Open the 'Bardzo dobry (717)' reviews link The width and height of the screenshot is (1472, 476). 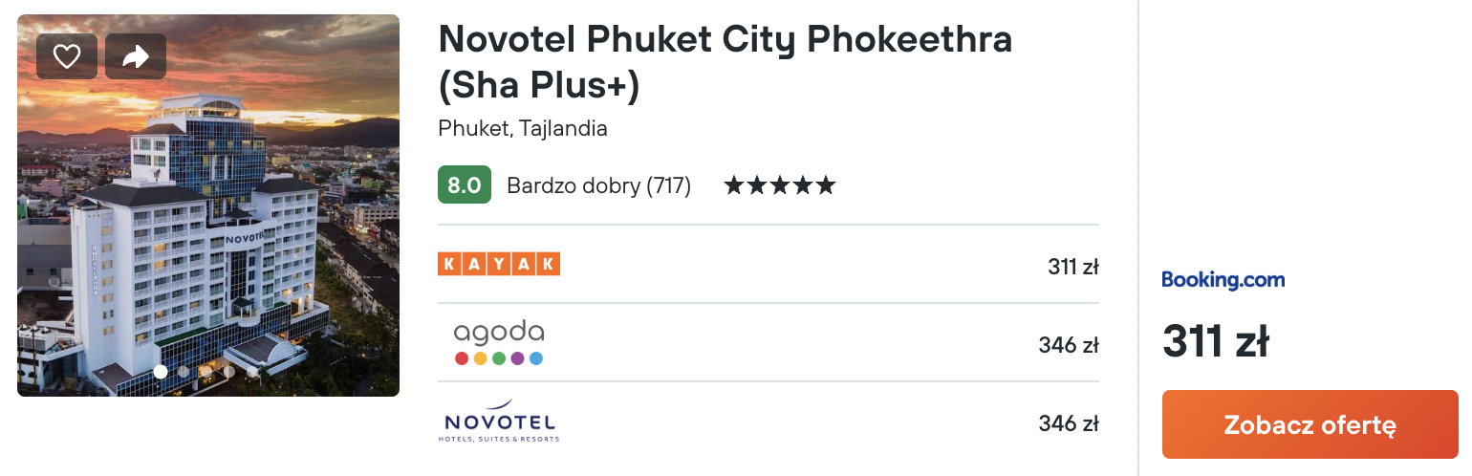tap(598, 185)
